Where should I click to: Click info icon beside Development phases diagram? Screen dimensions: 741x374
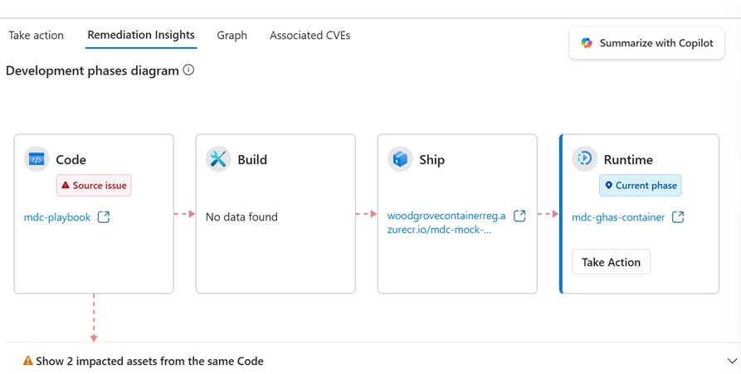188,70
